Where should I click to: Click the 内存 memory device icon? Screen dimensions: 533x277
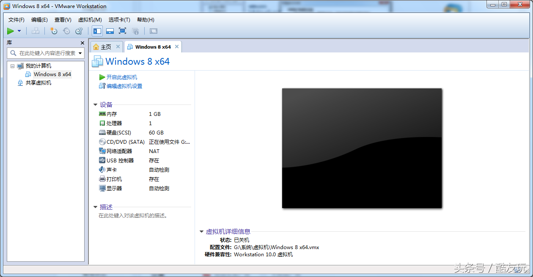click(x=102, y=114)
